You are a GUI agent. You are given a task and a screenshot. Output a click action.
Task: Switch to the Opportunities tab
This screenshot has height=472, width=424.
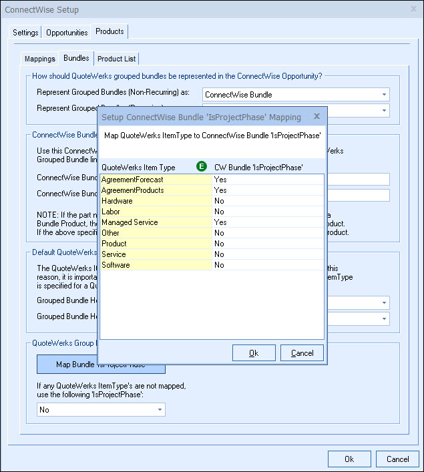[x=67, y=33]
